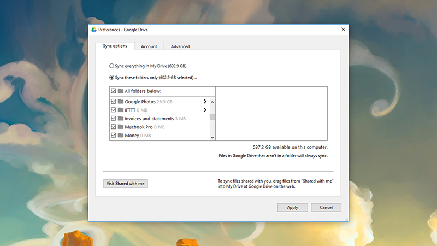Click the All folders below folder icon
The image size is (437, 246).
121,91
